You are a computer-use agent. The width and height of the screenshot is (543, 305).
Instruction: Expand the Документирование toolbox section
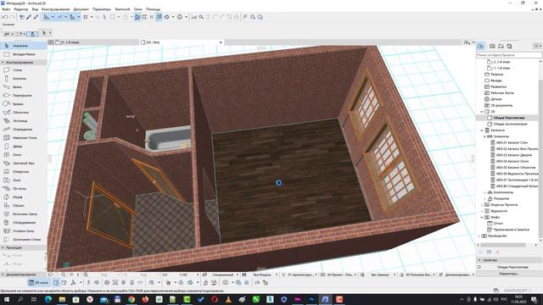3,274
